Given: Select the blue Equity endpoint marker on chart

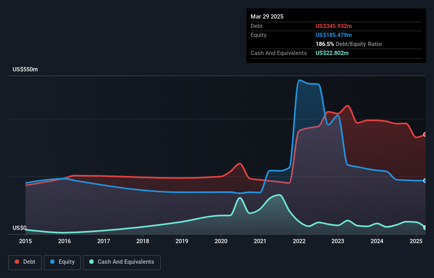Looking at the screenshot, I should click(425, 181).
